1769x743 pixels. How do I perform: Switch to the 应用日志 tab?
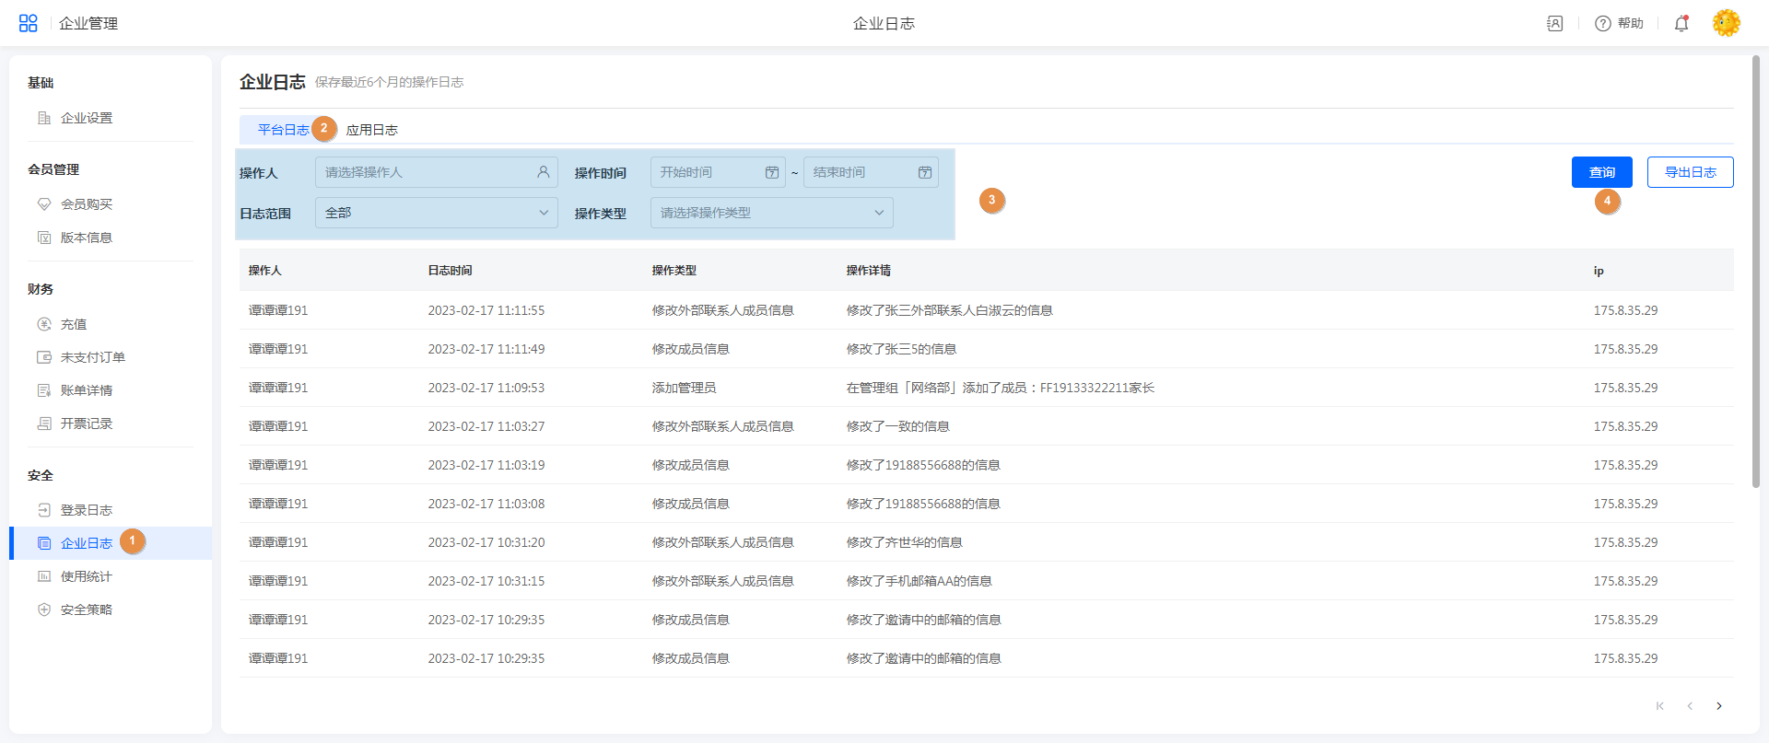[372, 130]
